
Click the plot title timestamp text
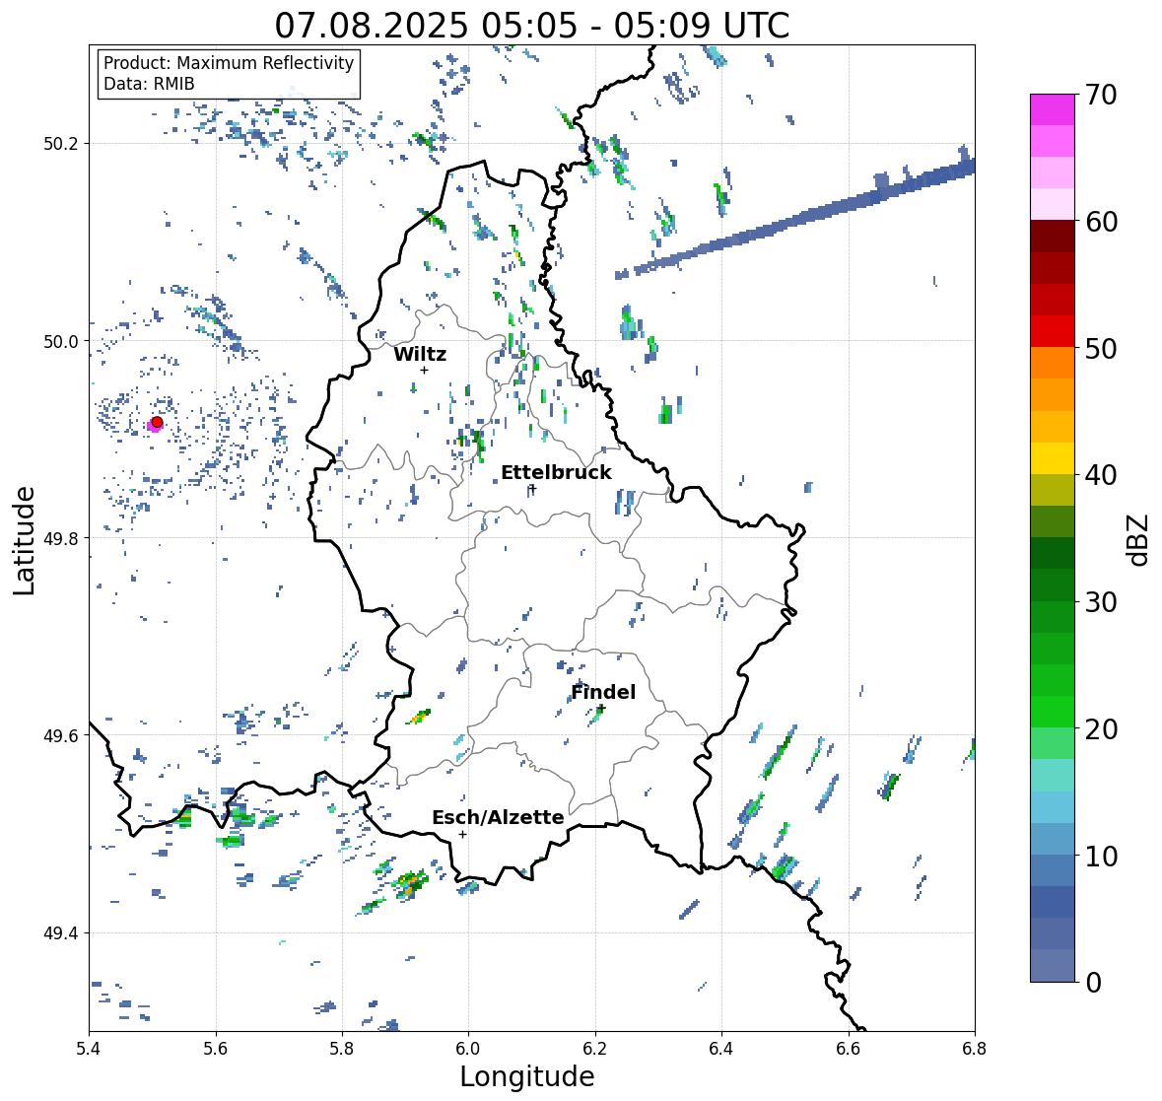[x=531, y=26]
